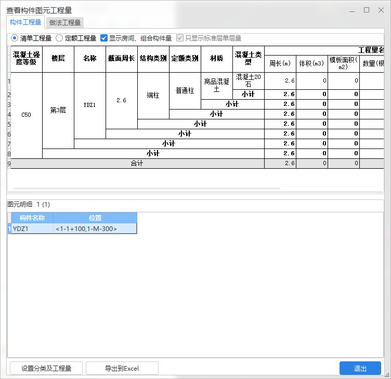
Task: Click the 结构类别 column header
Action: (x=153, y=59)
